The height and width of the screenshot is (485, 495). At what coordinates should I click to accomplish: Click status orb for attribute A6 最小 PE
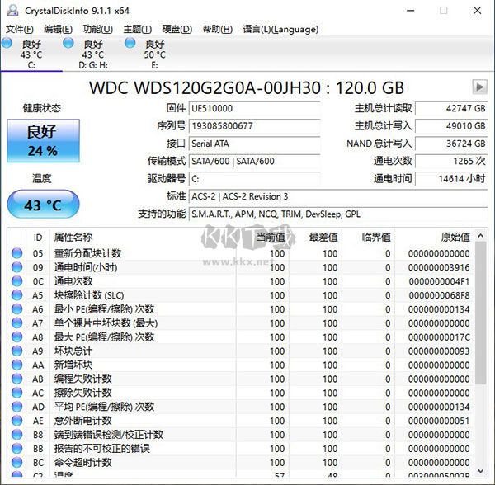pyautogui.click(x=16, y=309)
